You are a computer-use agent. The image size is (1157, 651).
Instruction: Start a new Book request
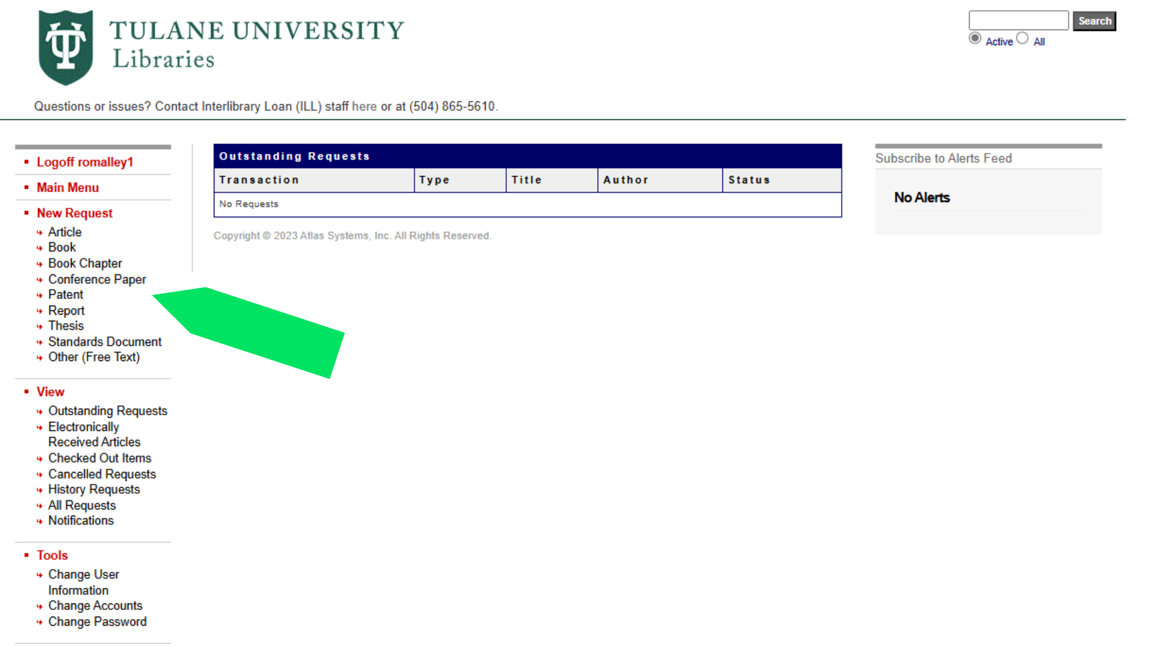[61, 247]
